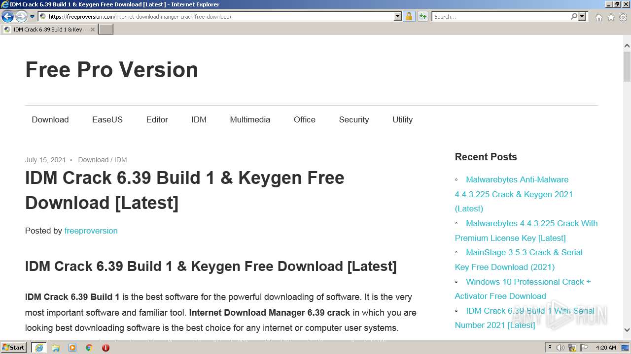631x354 pixels.
Task: Open IDM Crack 6.39 Build 1 With Serial post
Action: (x=525, y=318)
